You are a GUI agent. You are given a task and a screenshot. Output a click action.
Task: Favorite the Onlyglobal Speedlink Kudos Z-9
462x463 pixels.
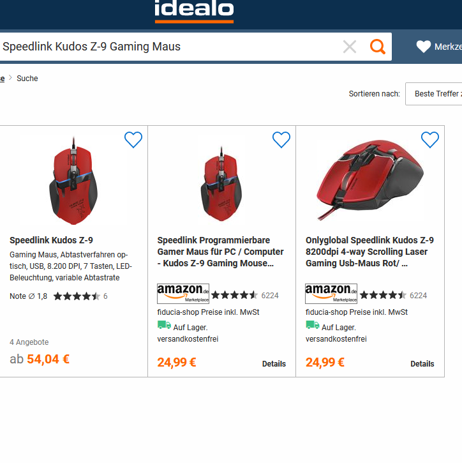pyautogui.click(x=429, y=140)
